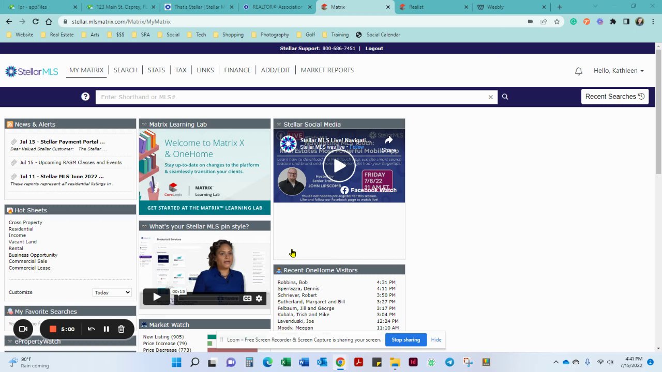The image size is (662, 372).
Task: Show hidden system tray icons
Action: 556,362
